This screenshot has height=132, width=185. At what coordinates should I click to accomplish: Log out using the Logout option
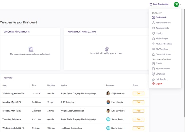[x=159, y=84]
